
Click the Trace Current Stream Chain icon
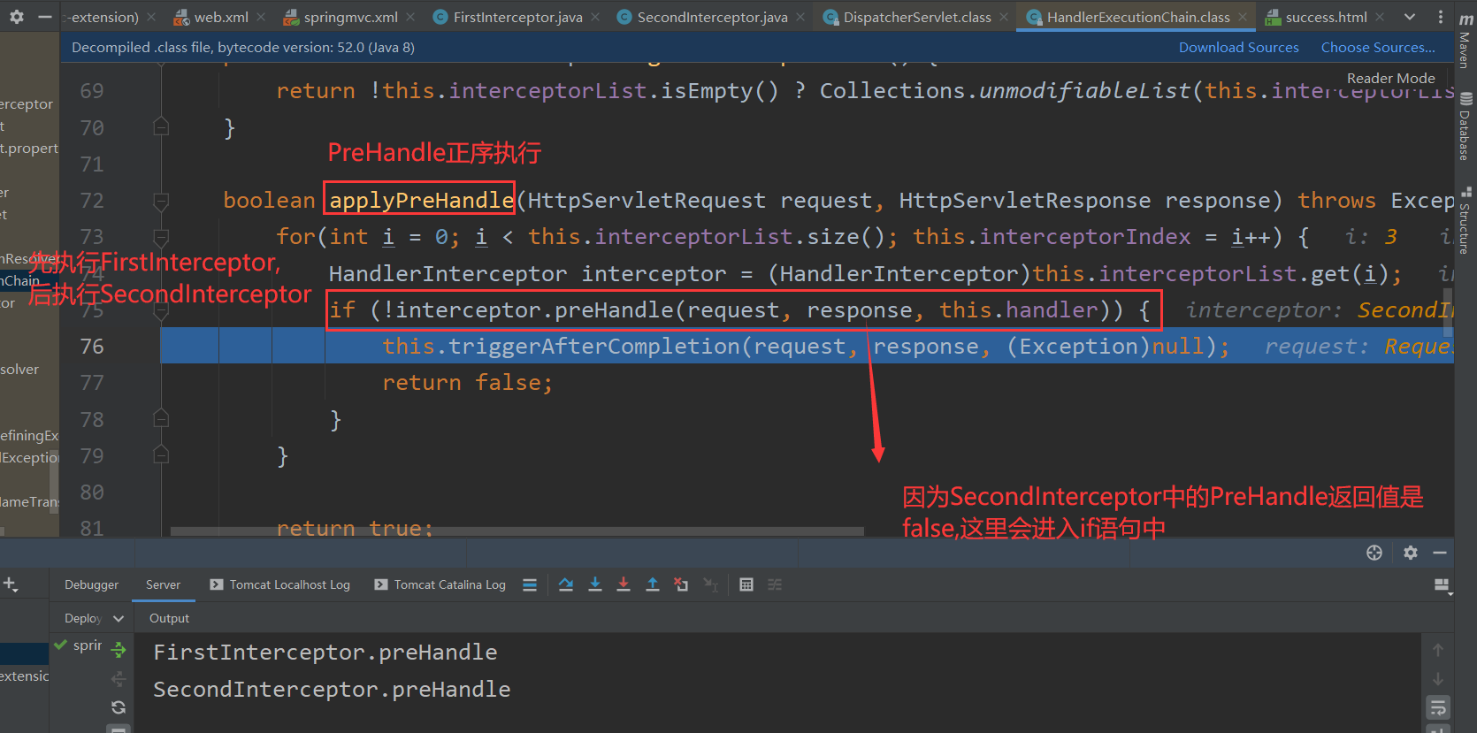point(775,584)
